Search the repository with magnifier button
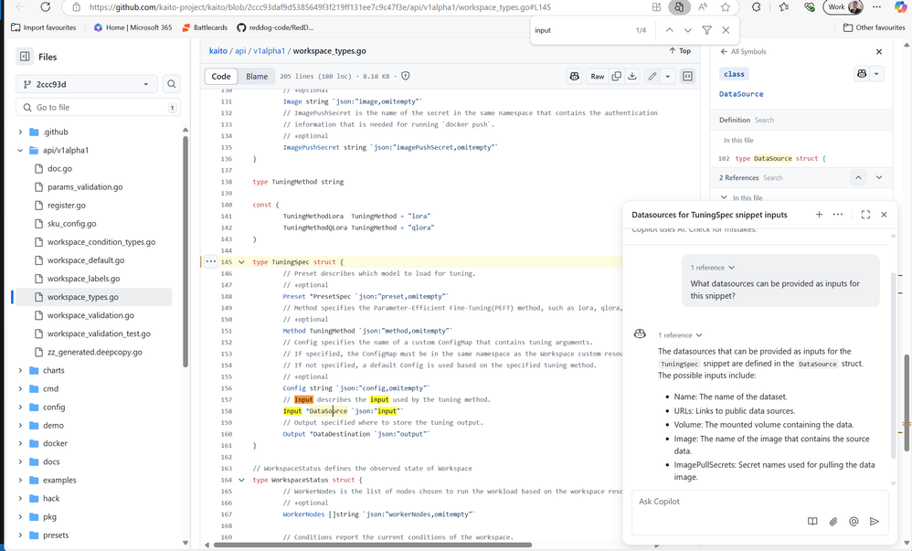This screenshot has width=912, height=551. coord(172,84)
